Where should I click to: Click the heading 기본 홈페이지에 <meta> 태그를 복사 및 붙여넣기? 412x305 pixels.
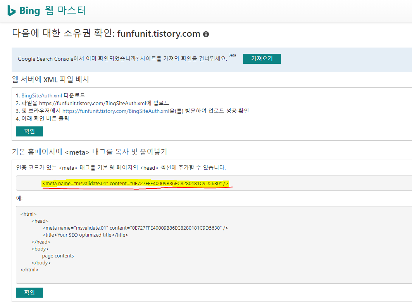[90, 152]
